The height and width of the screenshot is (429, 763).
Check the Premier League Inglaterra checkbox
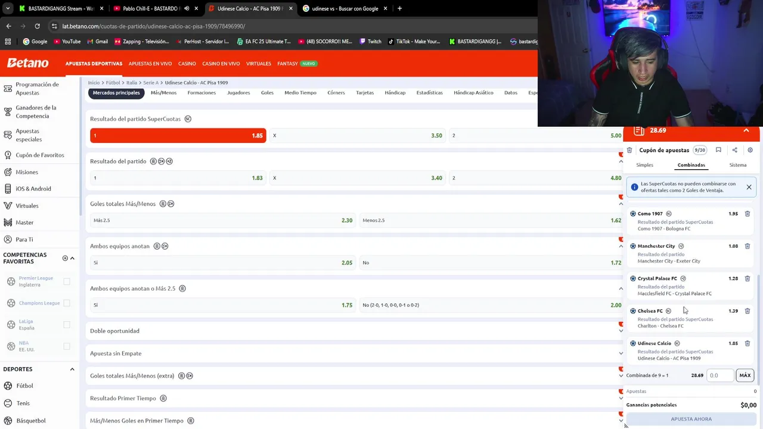(67, 281)
